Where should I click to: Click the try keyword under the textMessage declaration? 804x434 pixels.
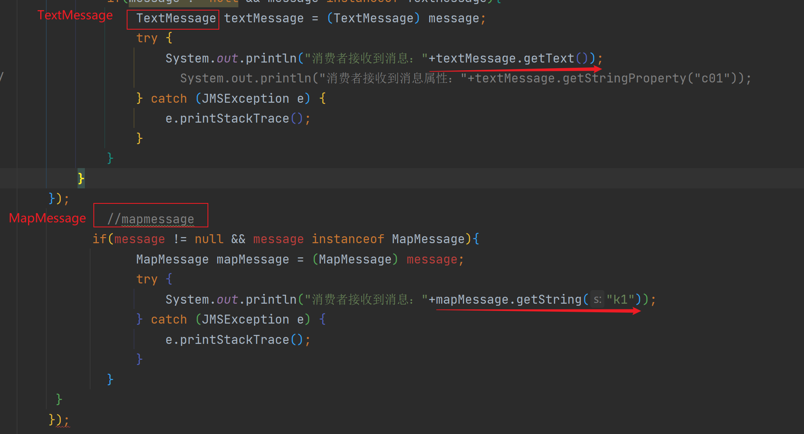click(147, 38)
